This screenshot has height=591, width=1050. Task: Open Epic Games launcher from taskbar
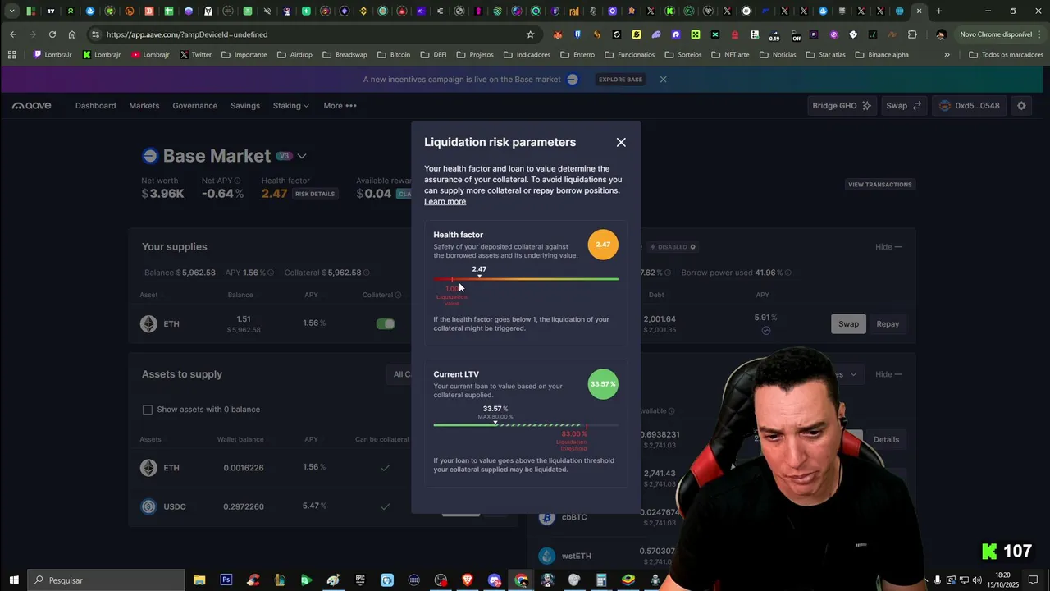[x=360, y=580]
